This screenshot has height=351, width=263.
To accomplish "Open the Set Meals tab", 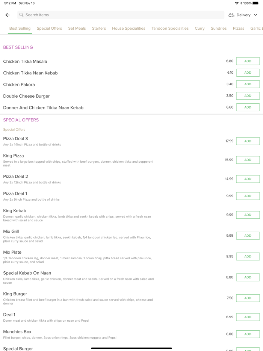I will coord(77,29).
